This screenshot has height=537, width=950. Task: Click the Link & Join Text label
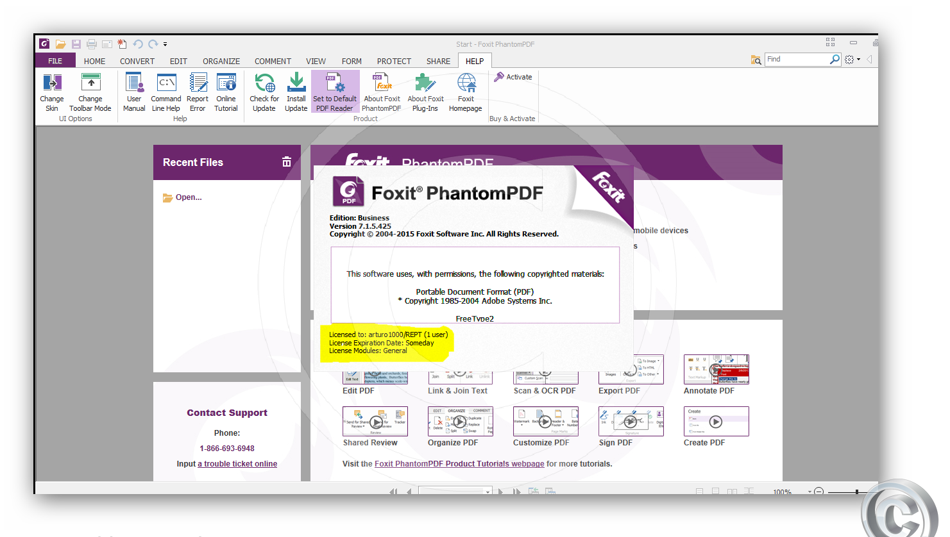[458, 391]
